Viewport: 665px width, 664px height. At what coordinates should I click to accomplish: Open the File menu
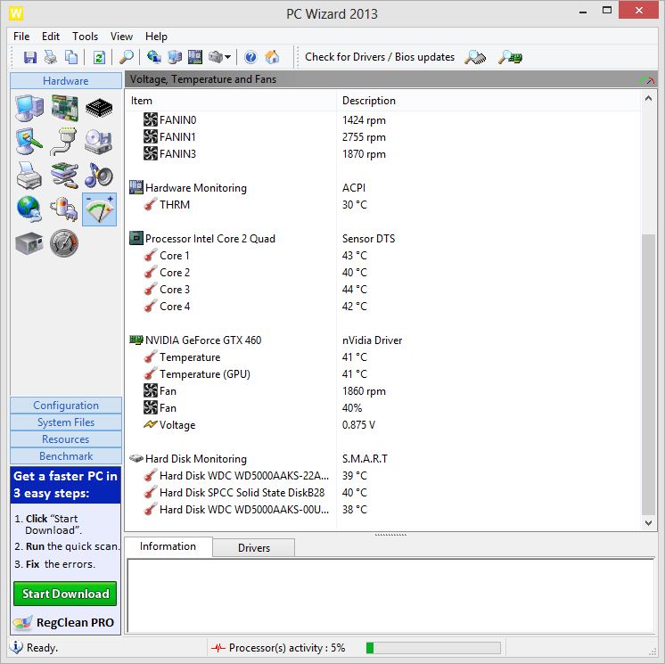21,37
